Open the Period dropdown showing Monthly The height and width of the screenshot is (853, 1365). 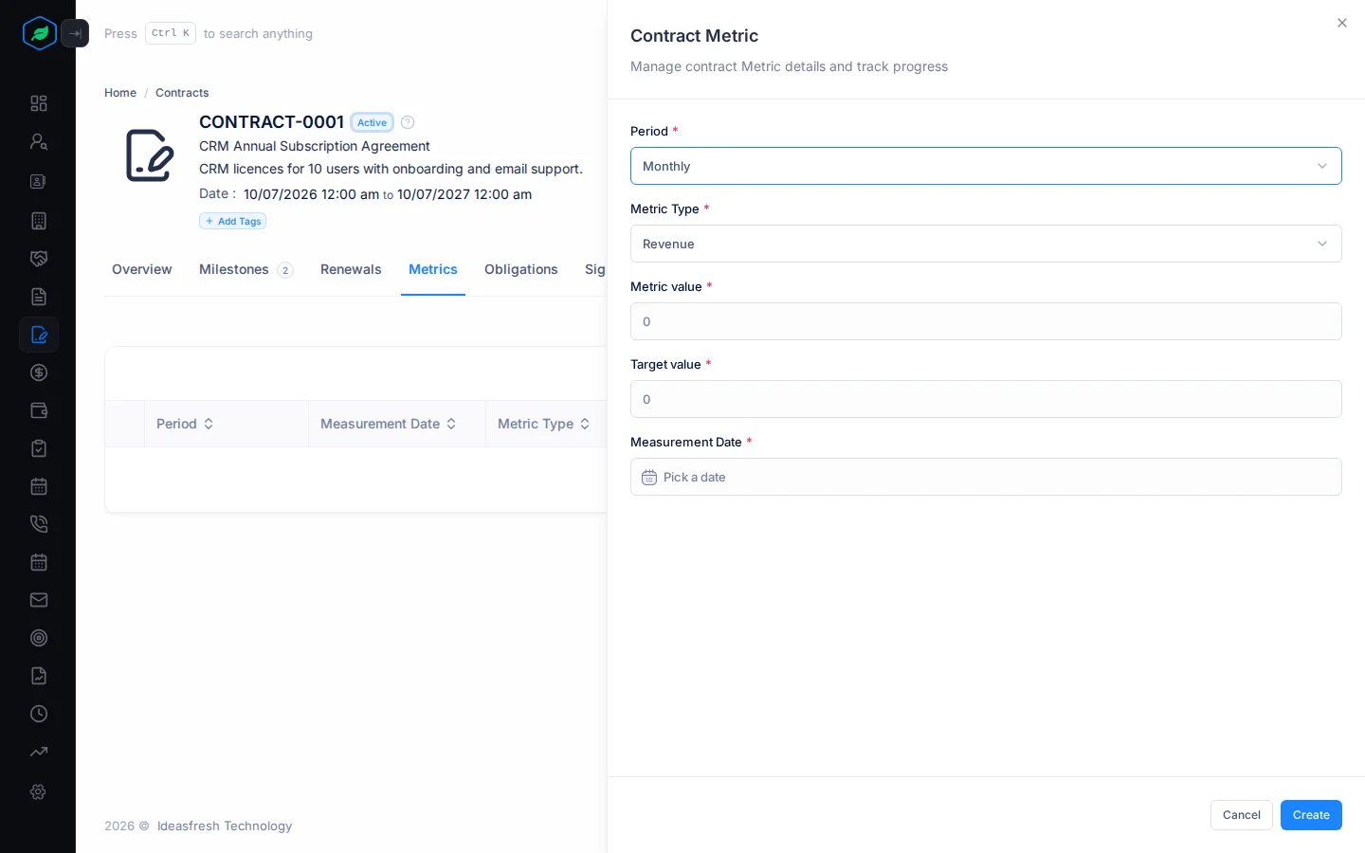click(986, 166)
